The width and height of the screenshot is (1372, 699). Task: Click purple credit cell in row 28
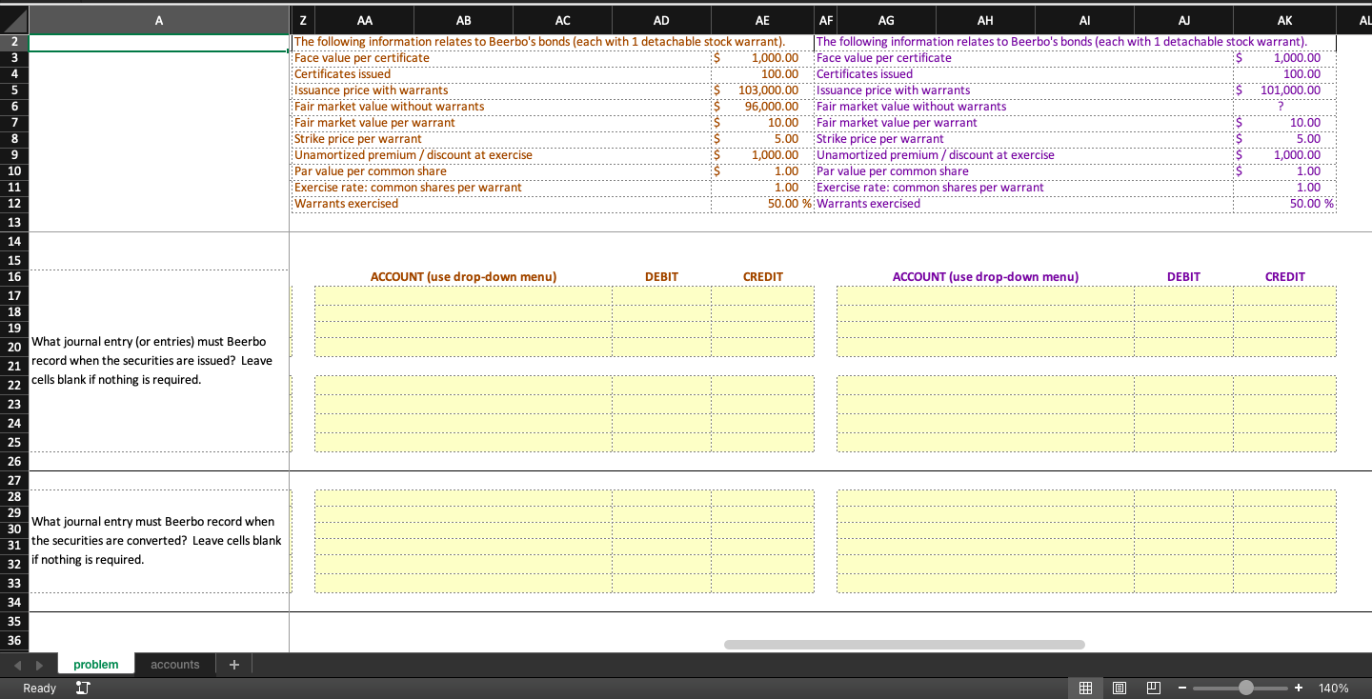pyautogui.click(x=1284, y=497)
